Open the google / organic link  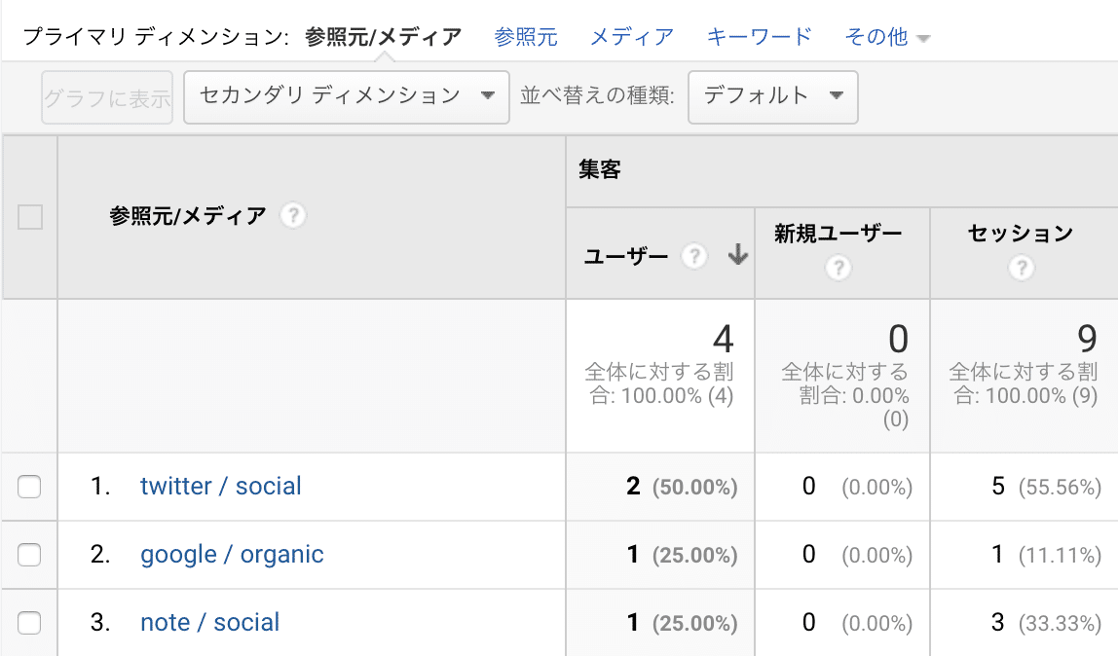pyautogui.click(x=232, y=554)
